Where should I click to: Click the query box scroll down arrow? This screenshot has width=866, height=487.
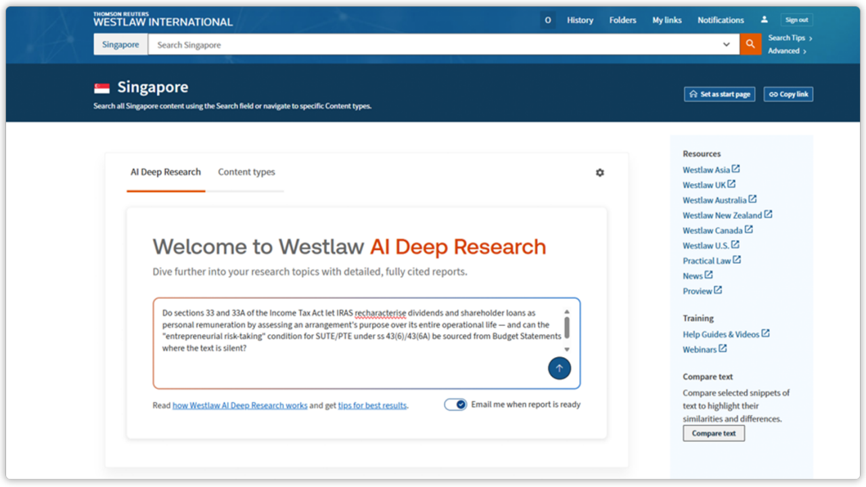(567, 349)
